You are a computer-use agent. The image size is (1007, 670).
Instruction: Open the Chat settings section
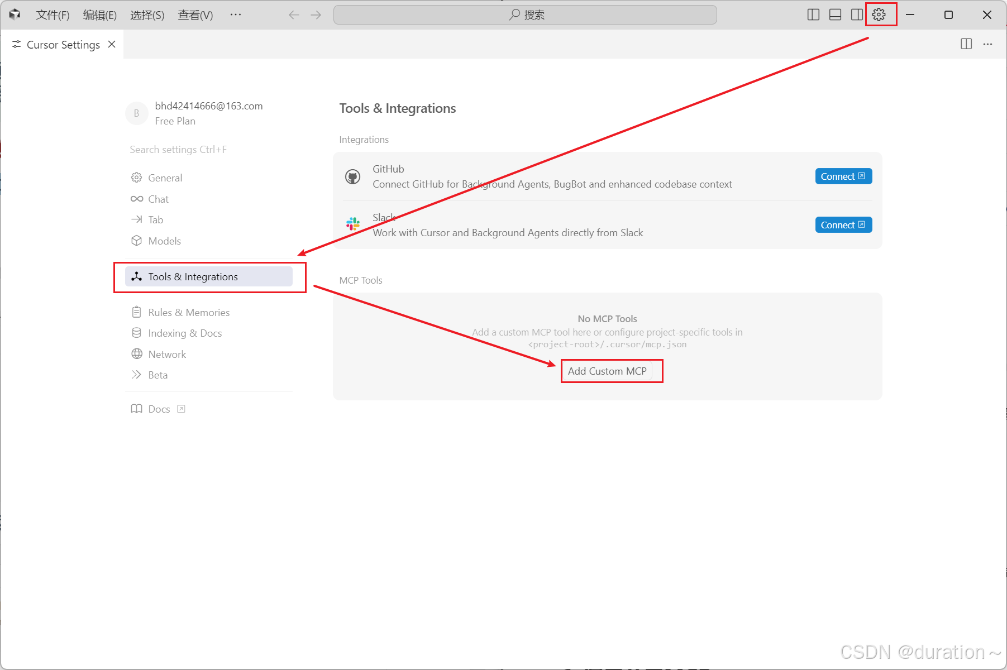(x=209, y=199)
